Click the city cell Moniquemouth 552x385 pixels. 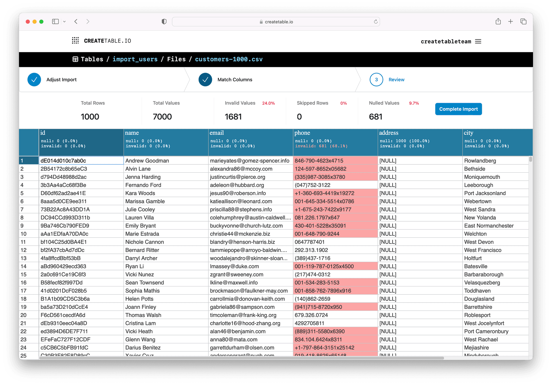496,177
